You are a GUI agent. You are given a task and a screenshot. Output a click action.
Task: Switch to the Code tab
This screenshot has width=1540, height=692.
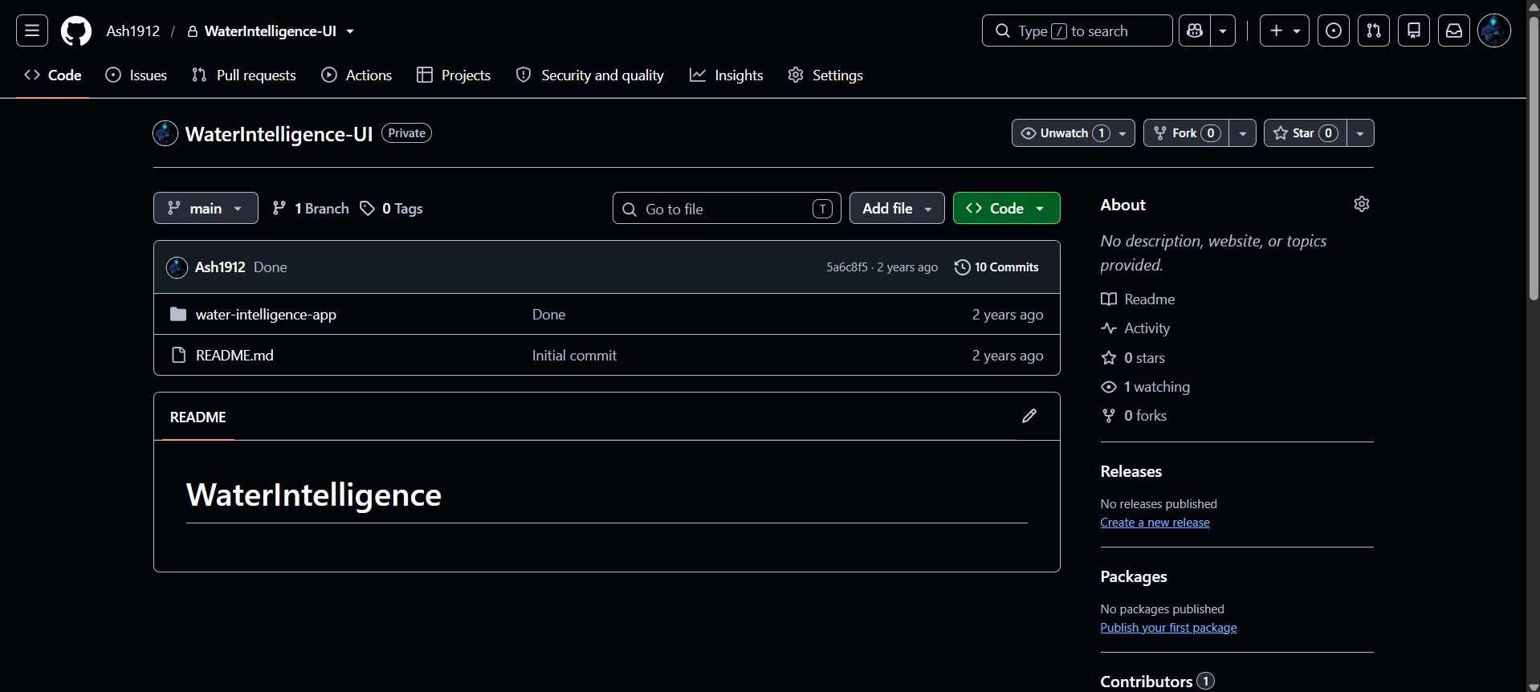tap(53, 75)
